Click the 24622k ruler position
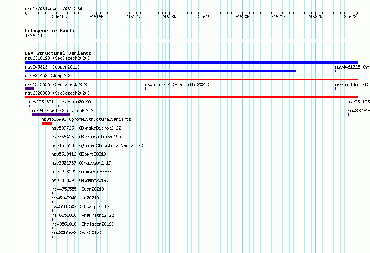 315,17
